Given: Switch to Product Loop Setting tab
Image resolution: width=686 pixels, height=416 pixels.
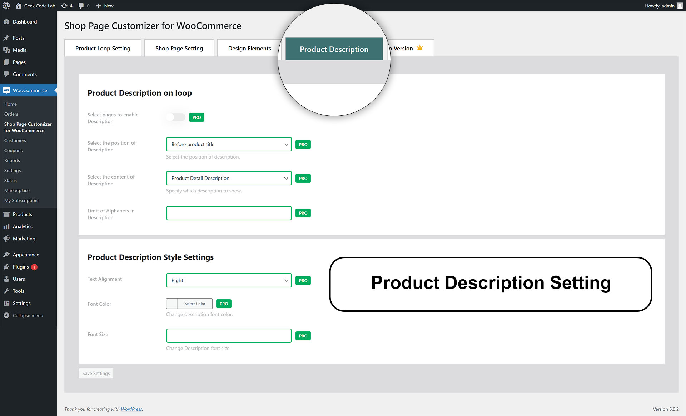Looking at the screenshot, I should (x=103, y=48).
